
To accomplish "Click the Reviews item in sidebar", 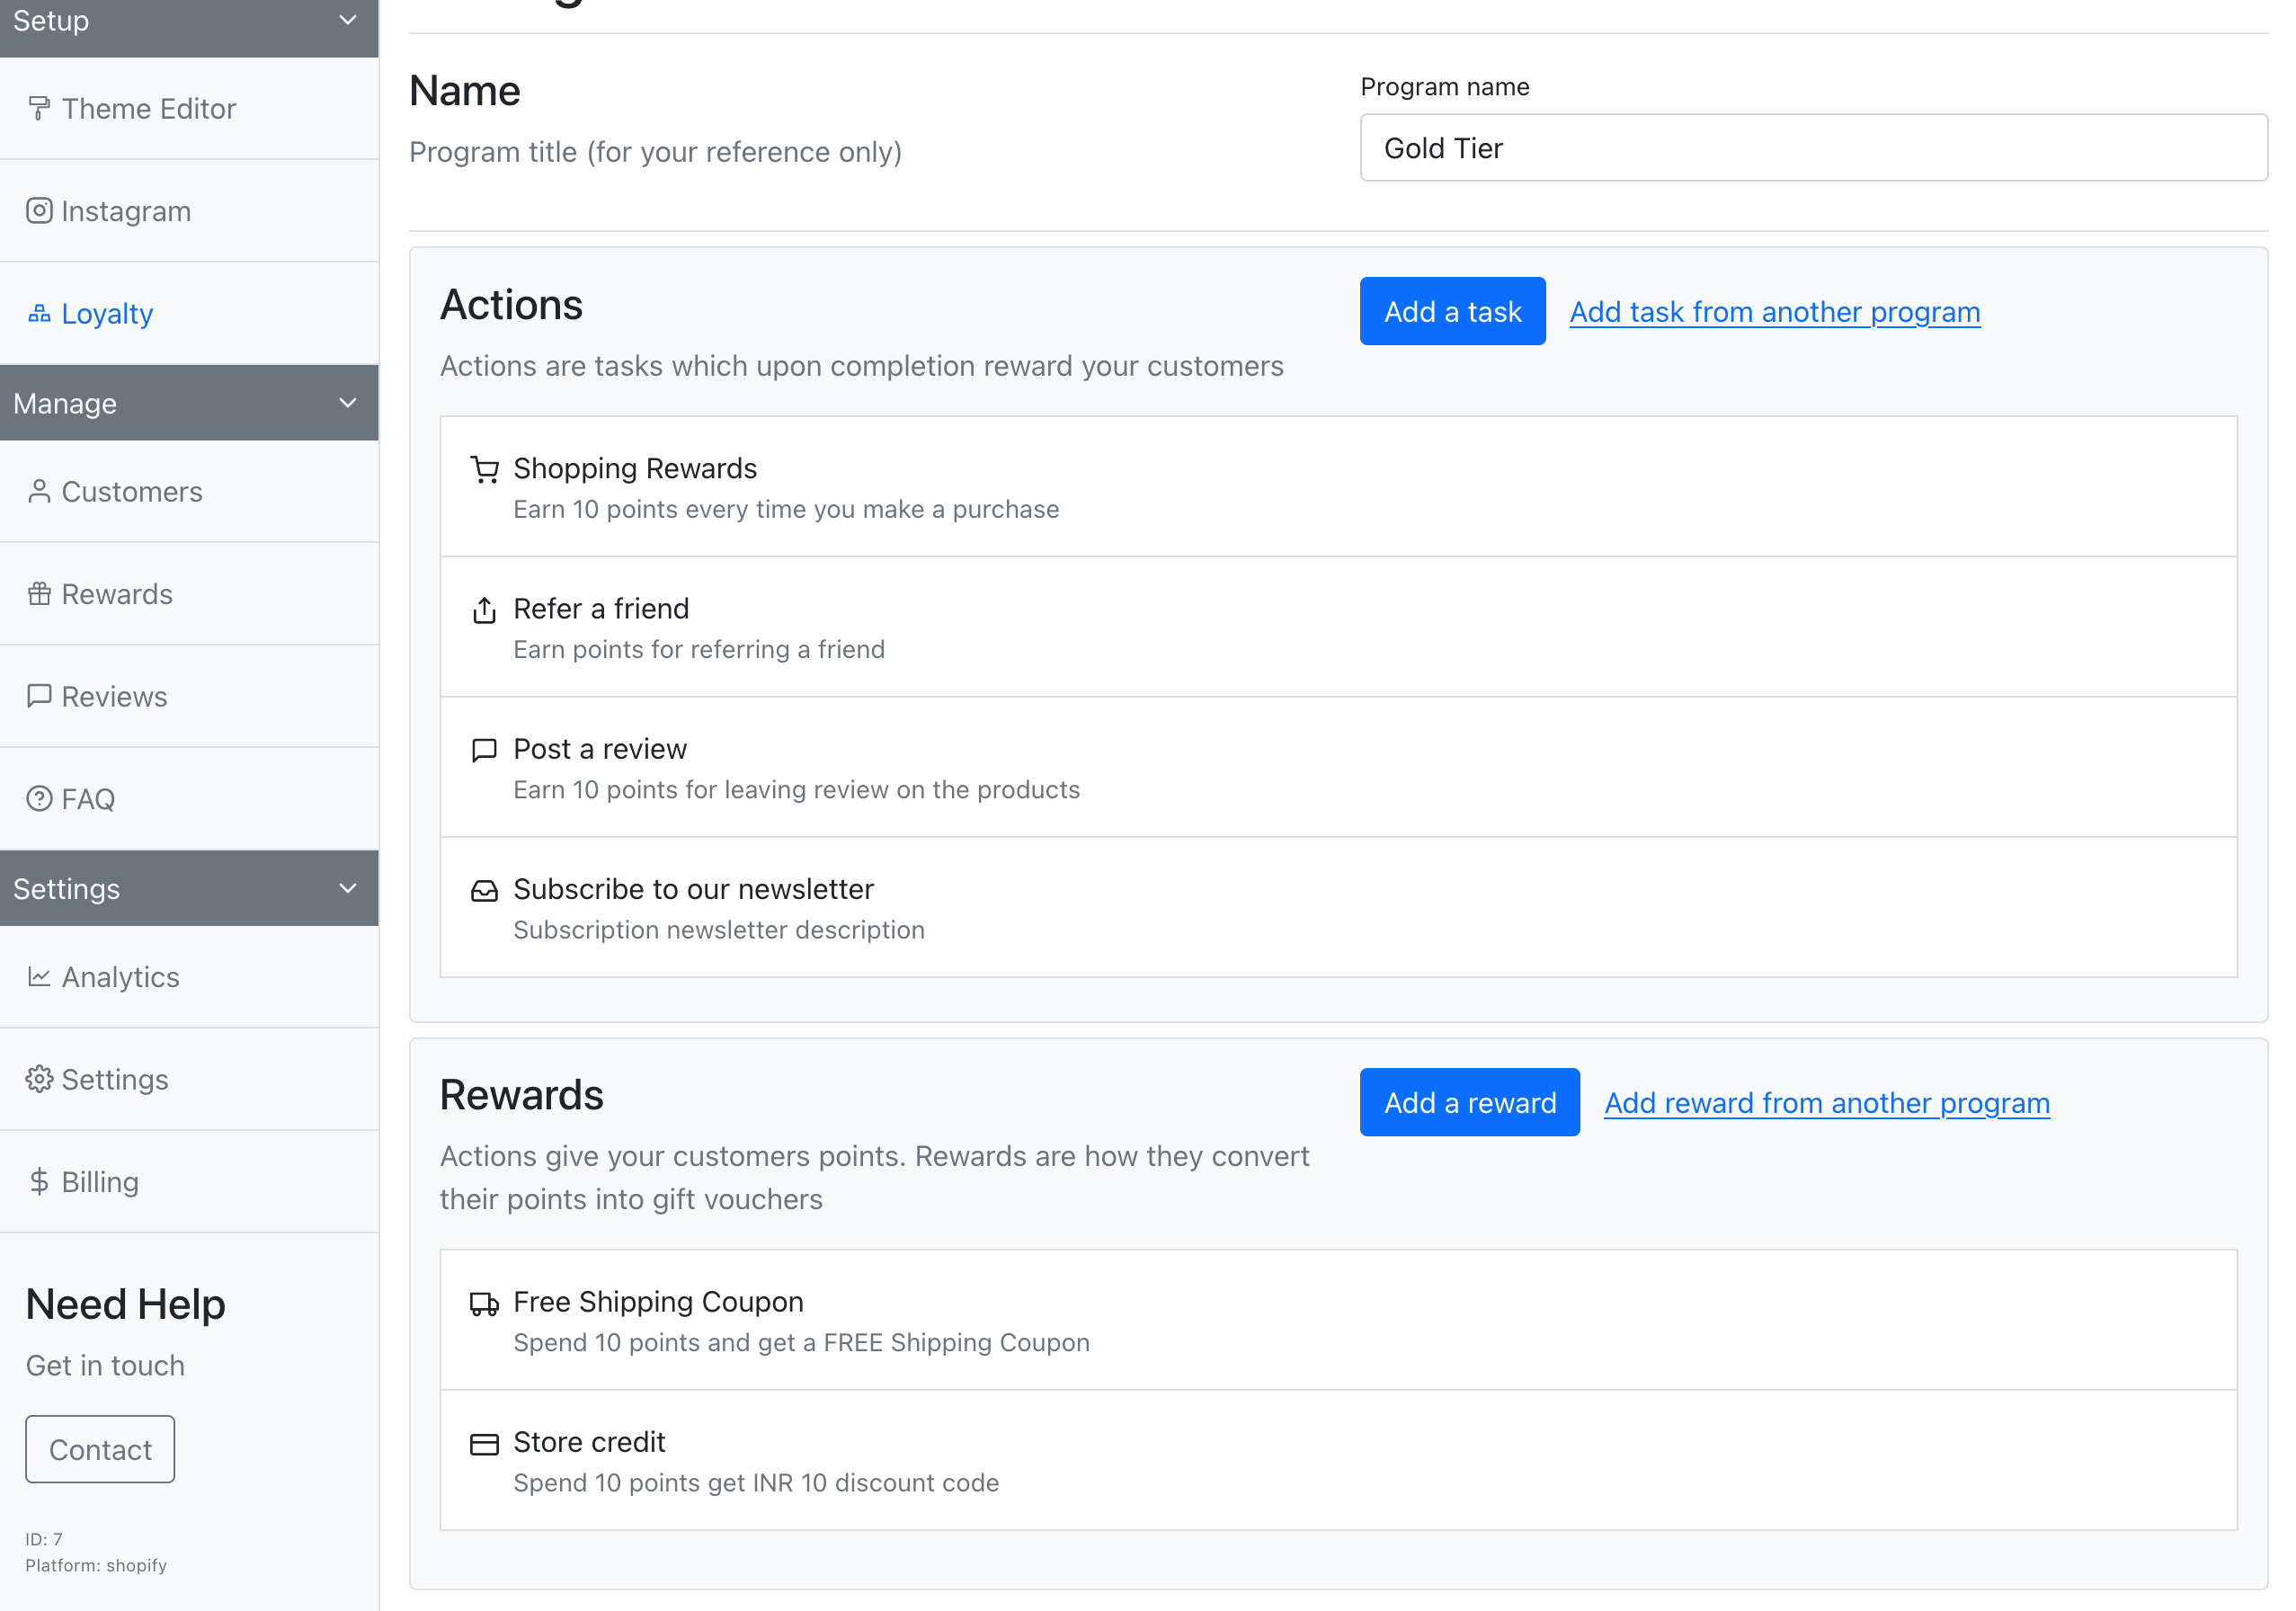I will tap(113, 695).
